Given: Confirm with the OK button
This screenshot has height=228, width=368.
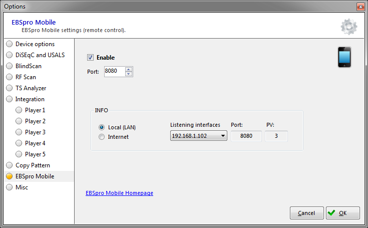Looking at the screenshot, I should click(343, 213).
